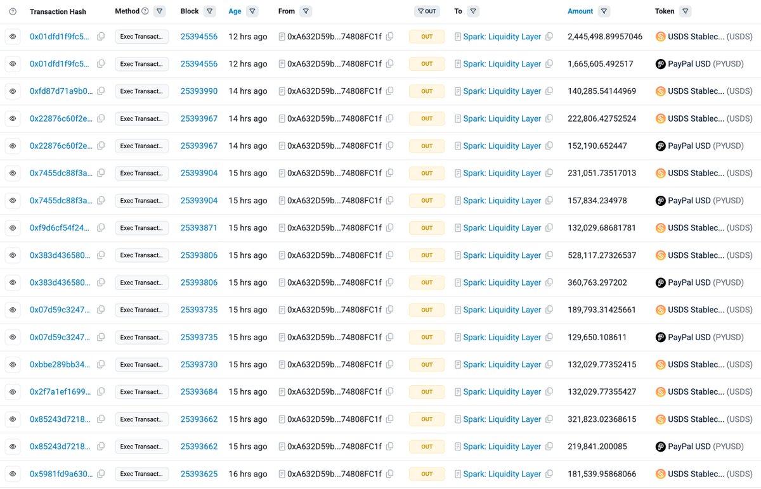Viewport: 761px width, 489px height.
Task: Open transaction 0x5981fd9a630 hash link
Action: [x=61, y=474]
